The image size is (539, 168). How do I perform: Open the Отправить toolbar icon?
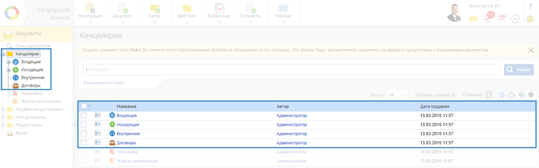coord(250,8)
